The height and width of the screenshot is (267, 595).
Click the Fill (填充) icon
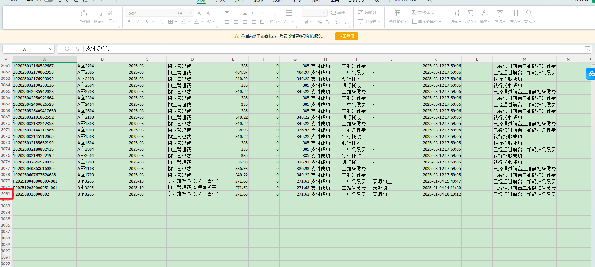(455, 13)
